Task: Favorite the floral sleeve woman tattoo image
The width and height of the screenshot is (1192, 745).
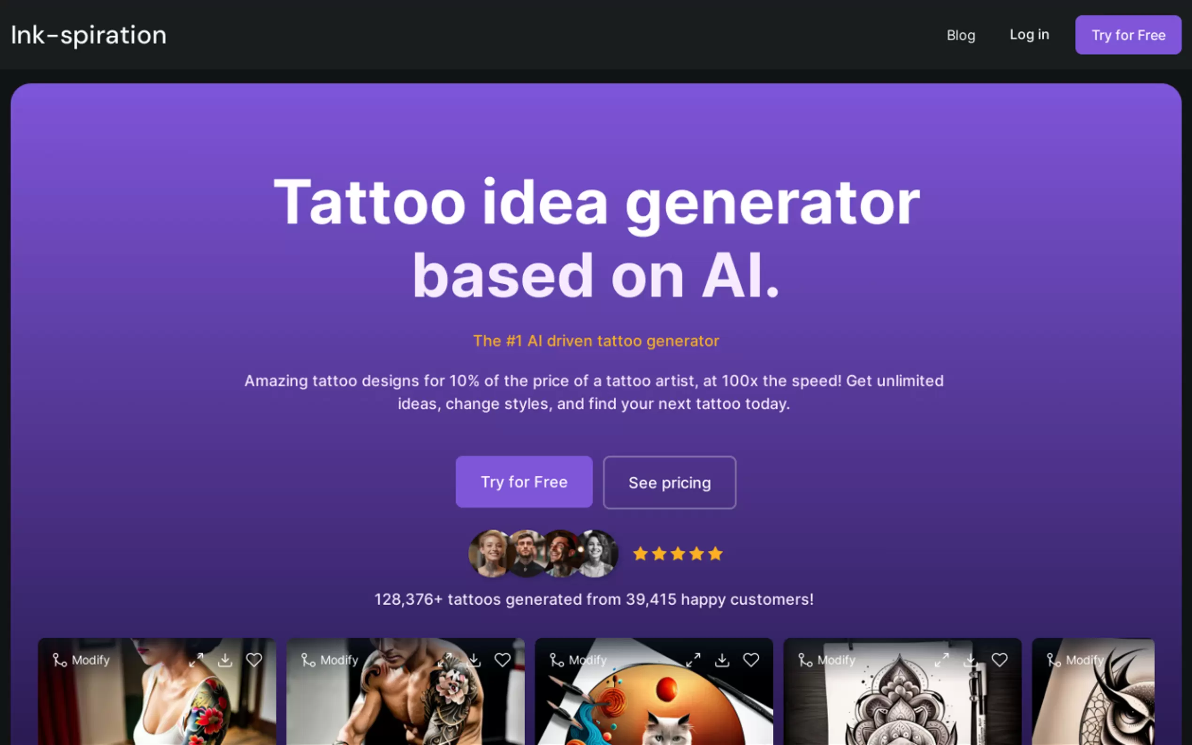Action: pyautogui.click(x=254, y=659)
